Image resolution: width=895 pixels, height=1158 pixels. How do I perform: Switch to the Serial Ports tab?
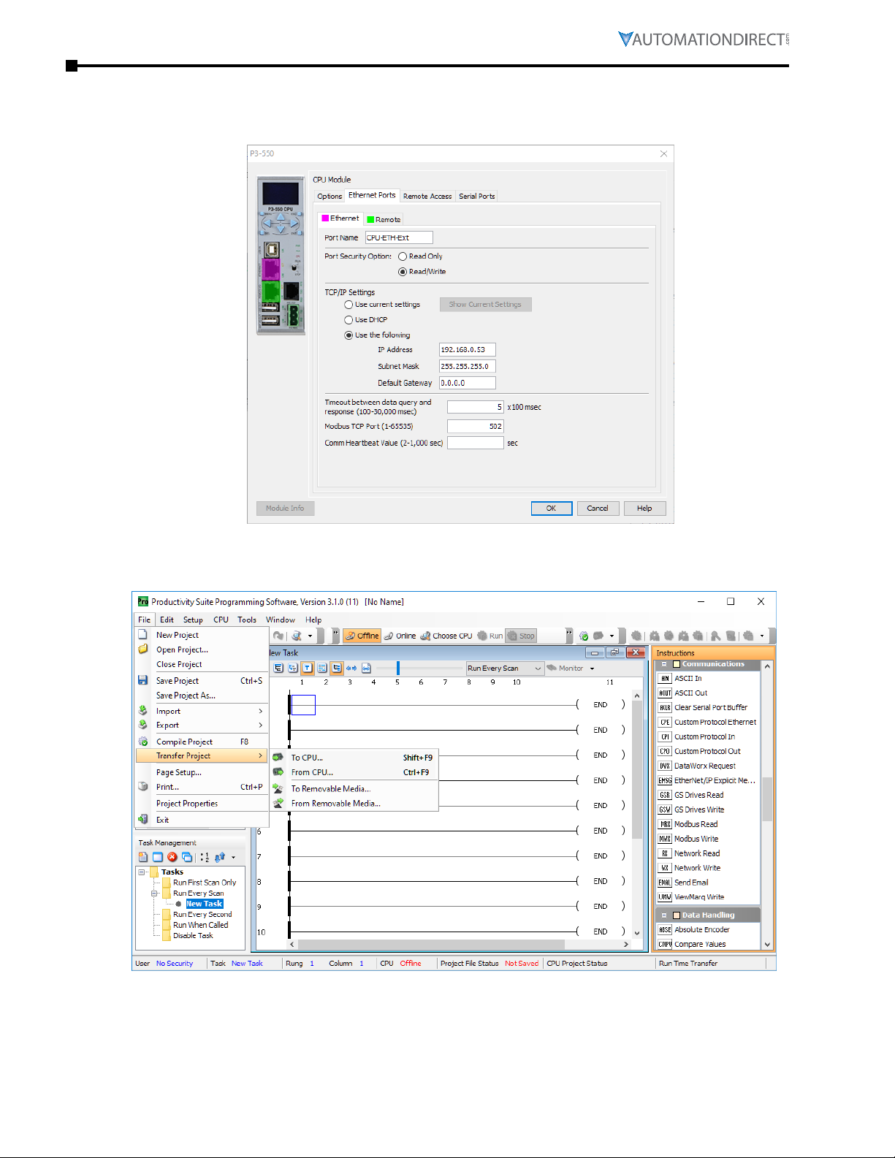[477, 196]
